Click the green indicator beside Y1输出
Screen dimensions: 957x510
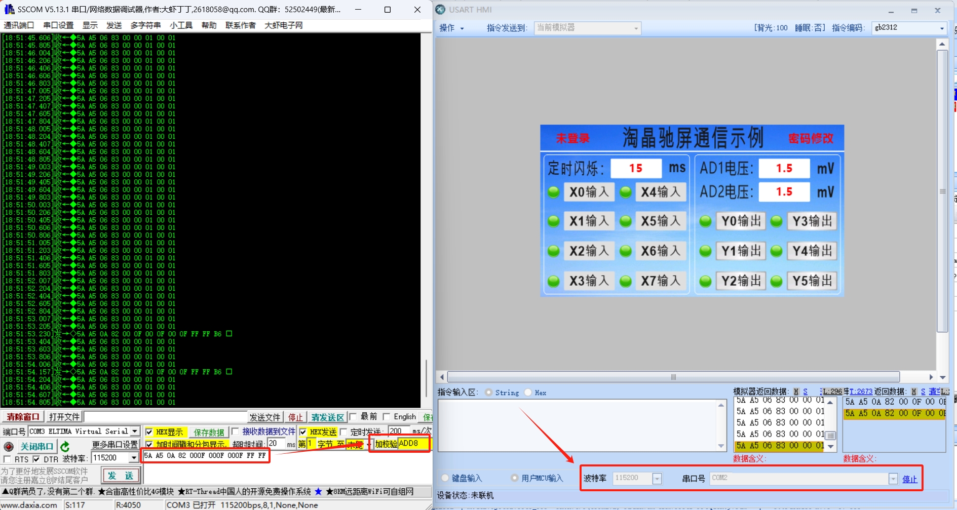705,251
